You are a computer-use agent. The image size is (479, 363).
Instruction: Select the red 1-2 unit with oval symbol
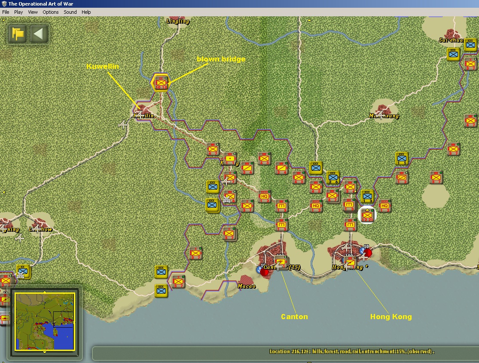tap(402, 177)
